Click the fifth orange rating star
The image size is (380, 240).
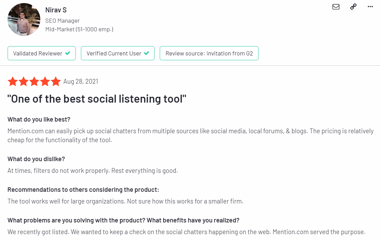[56, 82]
